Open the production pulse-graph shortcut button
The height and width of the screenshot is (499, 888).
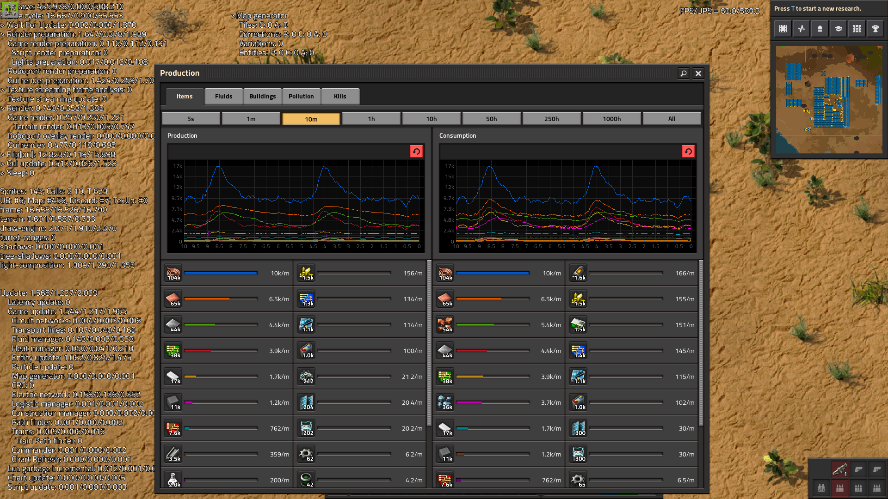click(802, 29)
